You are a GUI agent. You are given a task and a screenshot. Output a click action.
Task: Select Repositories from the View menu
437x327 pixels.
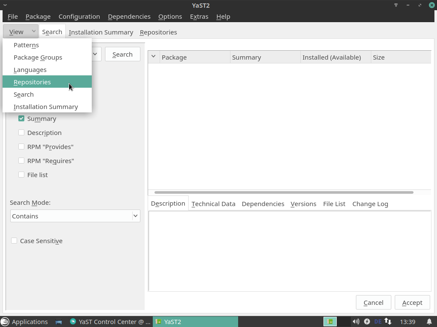32,82
